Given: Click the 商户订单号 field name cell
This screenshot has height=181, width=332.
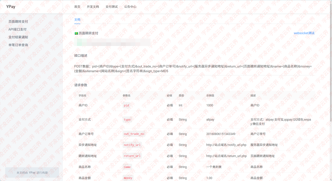Looking at the screenshot, I should [x=86, y=134].
